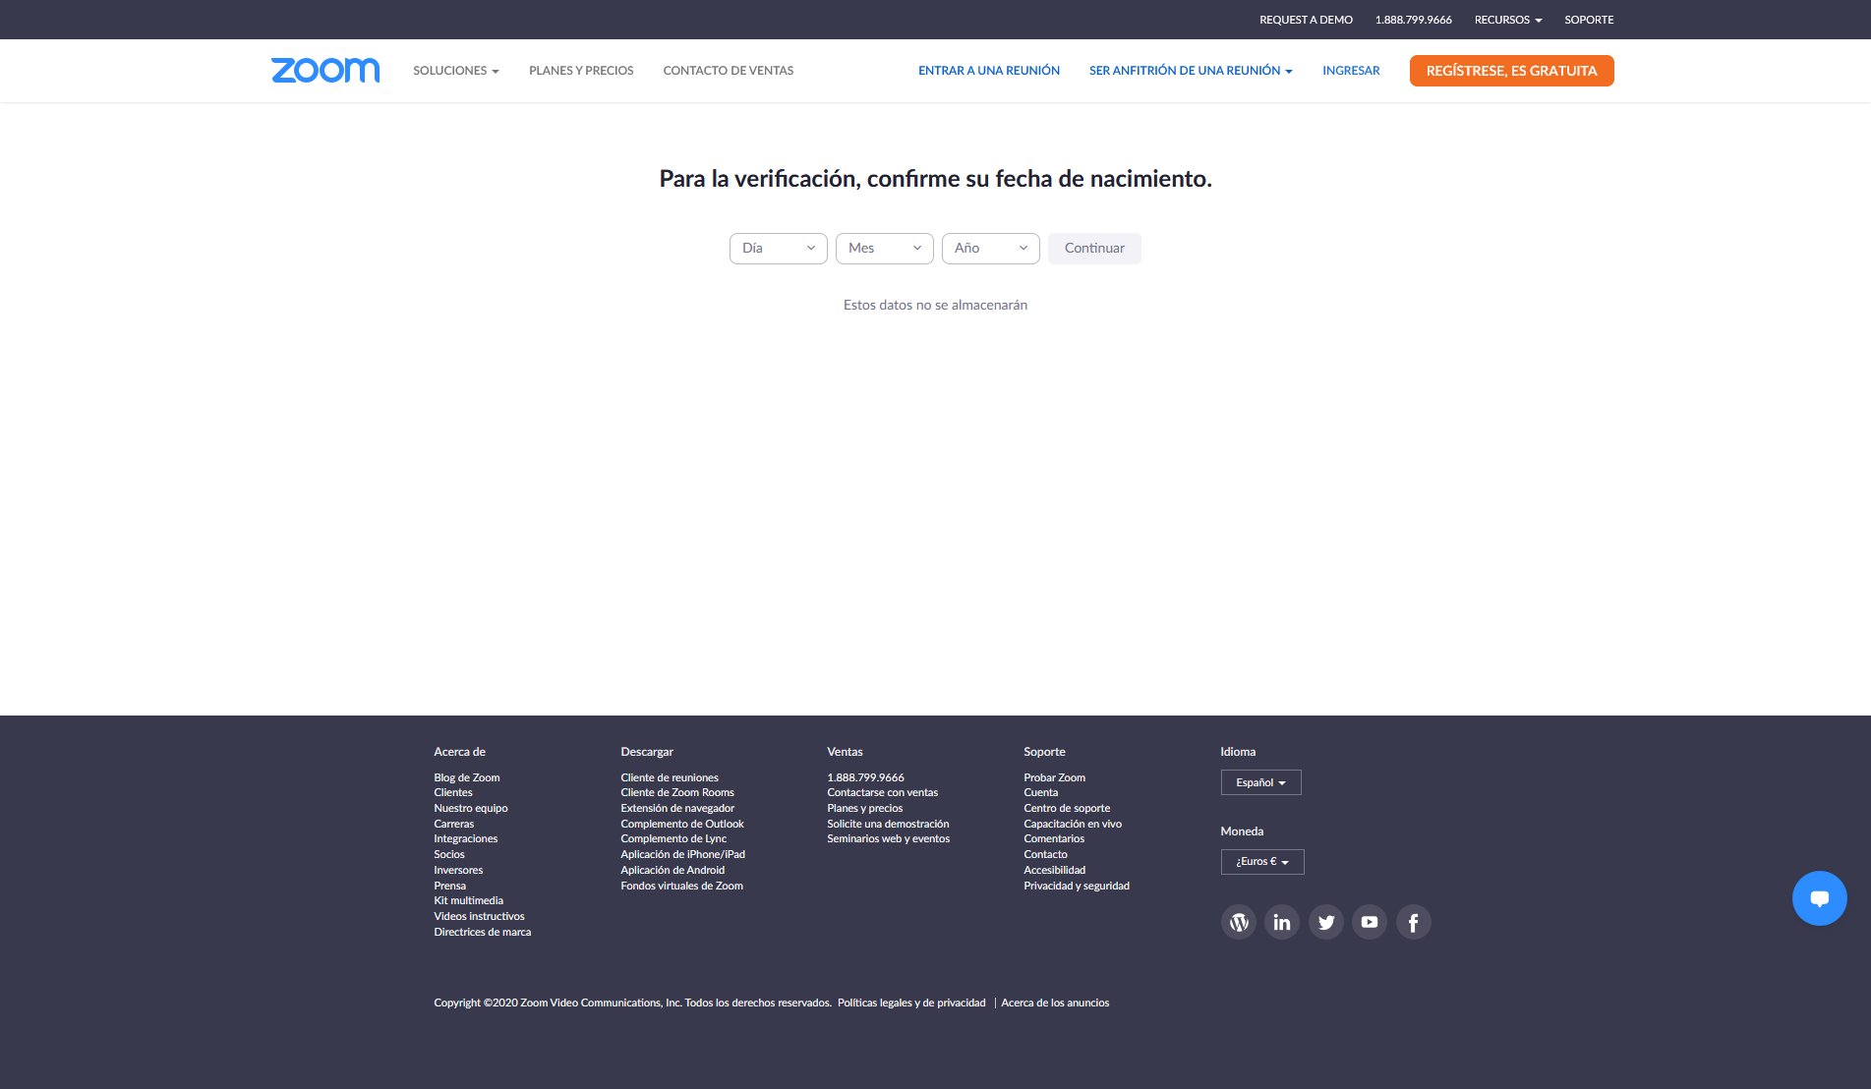Open Acerca de los anuncios link
Viewport: 1871px width, 1089px height.
coord(1055,1003)
